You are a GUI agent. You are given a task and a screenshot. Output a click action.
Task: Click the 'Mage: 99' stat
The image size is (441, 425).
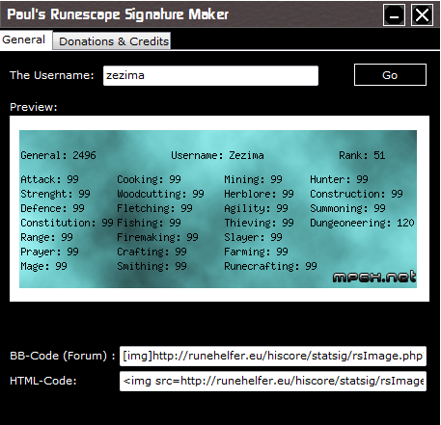[43, 266]
